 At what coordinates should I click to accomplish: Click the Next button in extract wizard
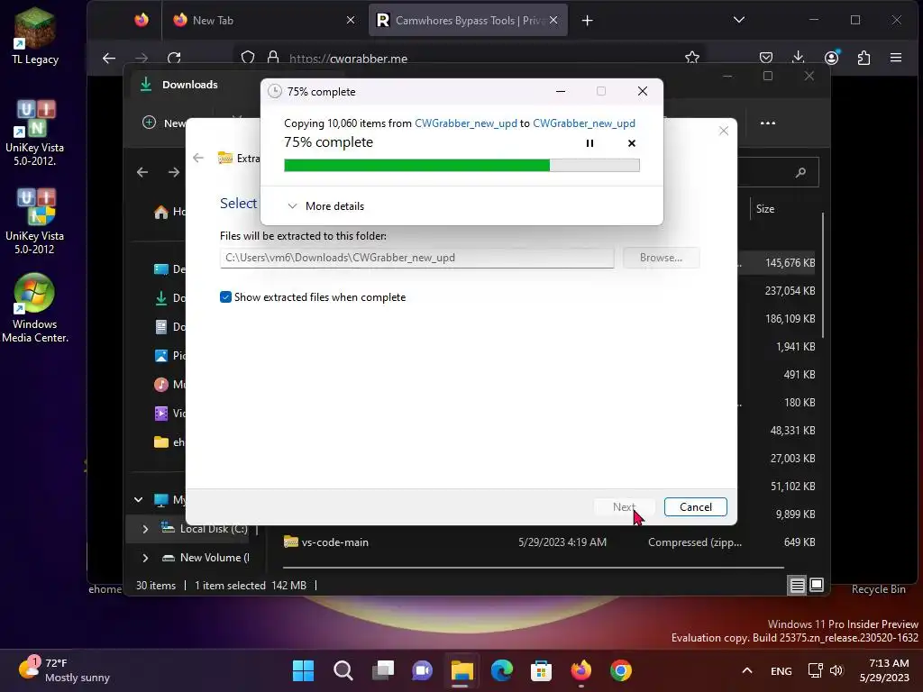pos(624,507)
